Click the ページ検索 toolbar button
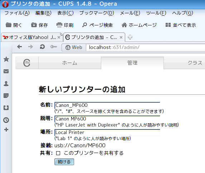This screenshot has height=173, width=205. [x=97, y=25]
